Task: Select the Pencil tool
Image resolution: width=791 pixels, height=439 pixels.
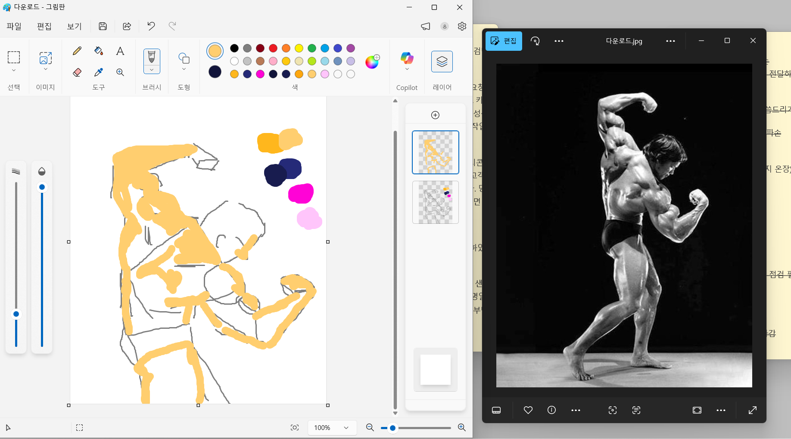Action: point(77,51)
